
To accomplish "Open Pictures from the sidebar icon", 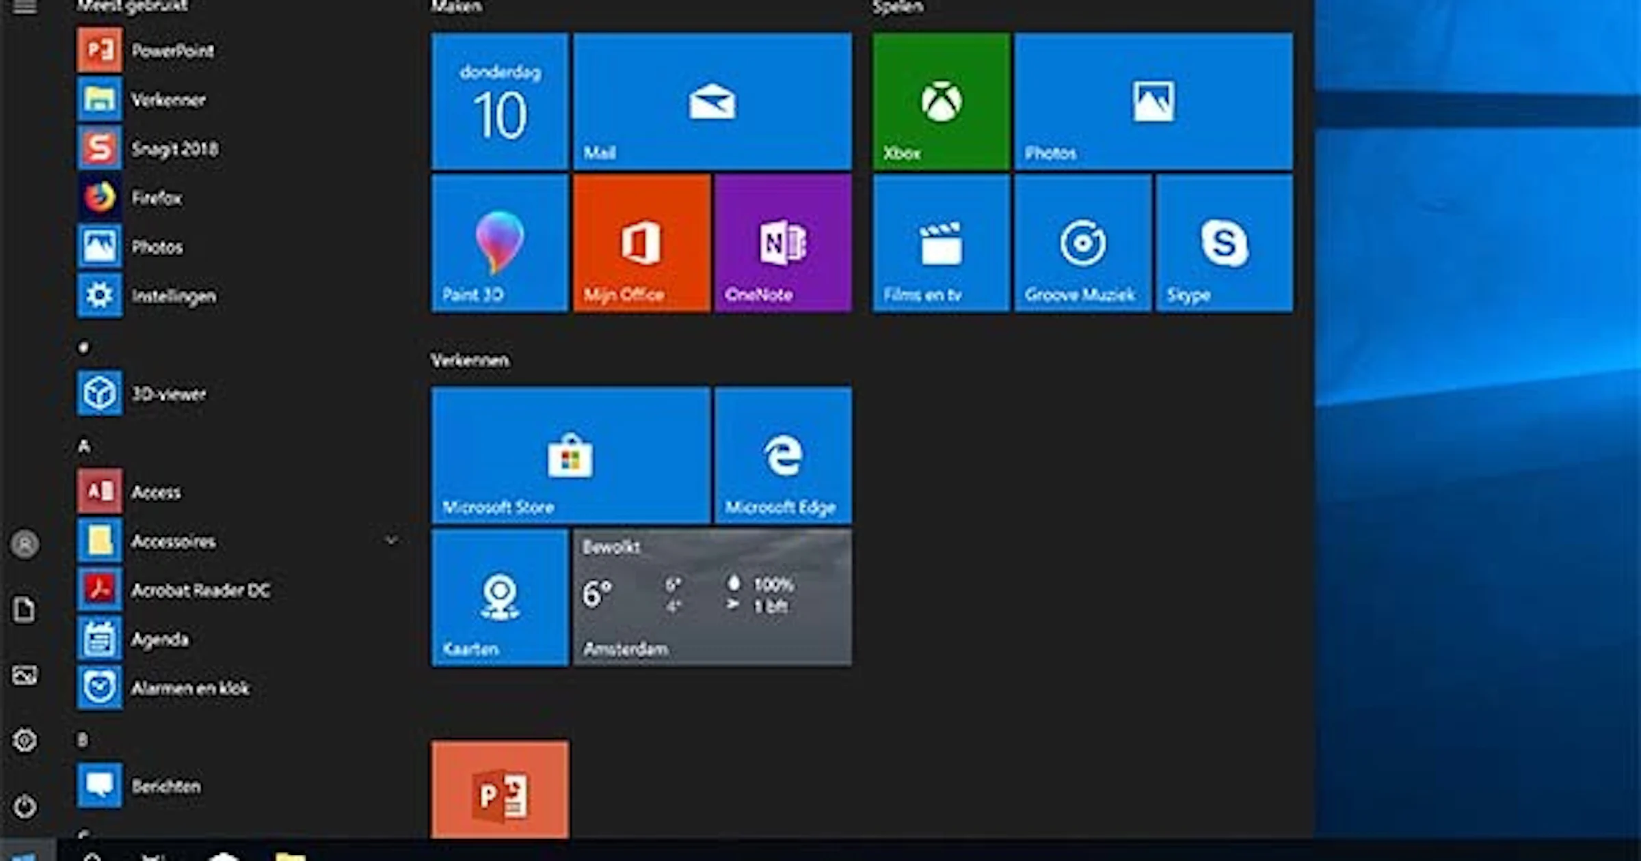I will click(25, 675).
